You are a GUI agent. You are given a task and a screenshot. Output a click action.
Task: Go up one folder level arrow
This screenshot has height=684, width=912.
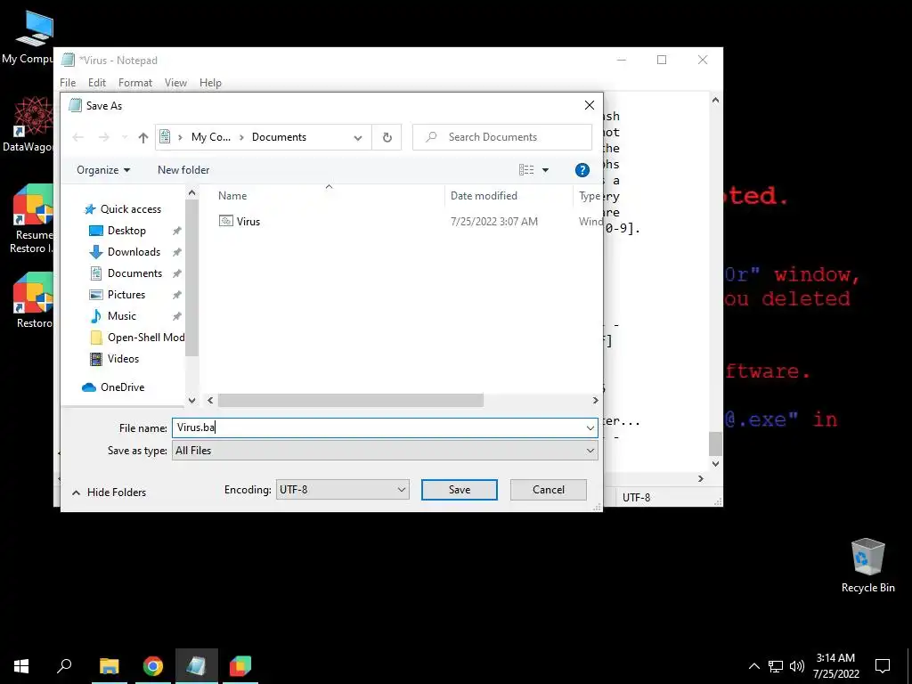[143, 137]
